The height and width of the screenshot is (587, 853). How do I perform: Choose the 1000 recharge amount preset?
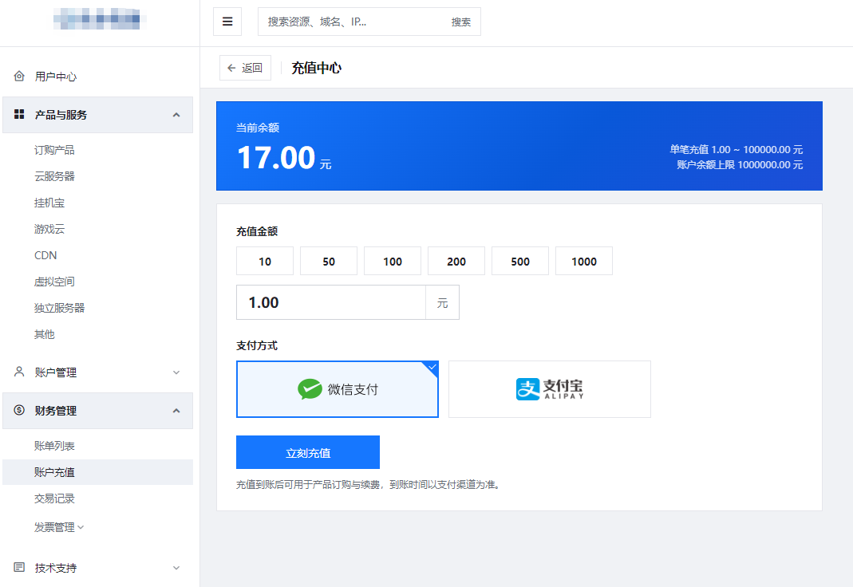(584, 261)
